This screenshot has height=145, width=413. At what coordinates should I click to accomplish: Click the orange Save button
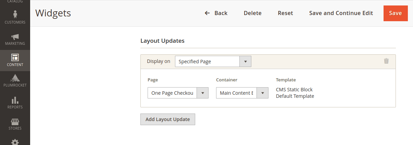click(396, 13)
